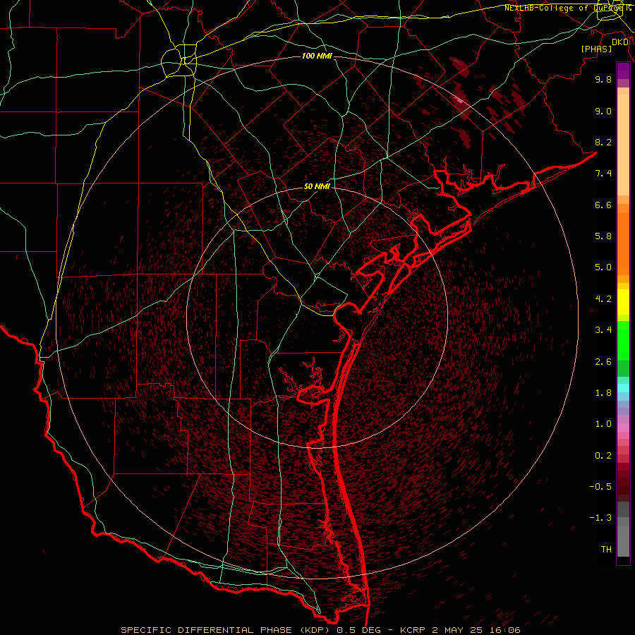Click the -1.3 value on the color scale
The height and width of the screenshot is (635, 635).
click(x=600, y=518)
